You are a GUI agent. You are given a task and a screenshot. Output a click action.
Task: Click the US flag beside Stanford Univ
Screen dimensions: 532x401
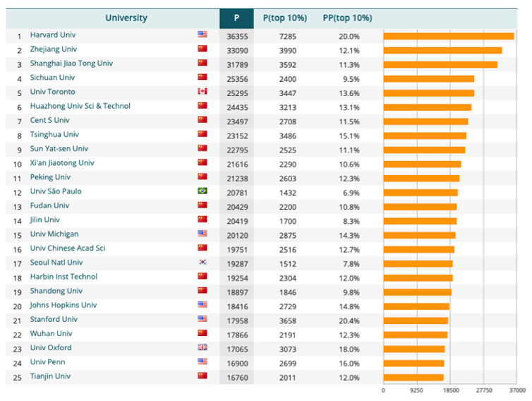point(202,320)
